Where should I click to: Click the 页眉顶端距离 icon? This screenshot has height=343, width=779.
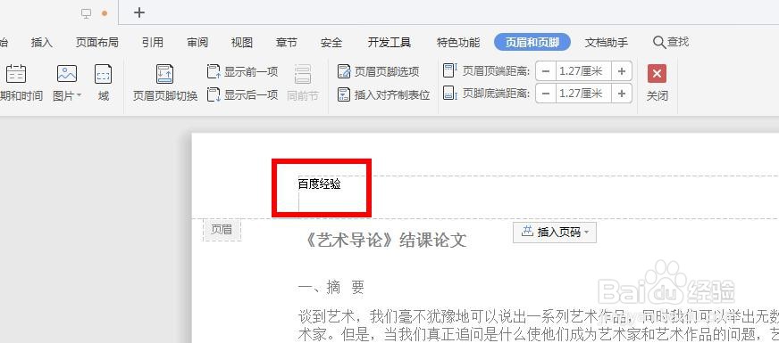449,70
